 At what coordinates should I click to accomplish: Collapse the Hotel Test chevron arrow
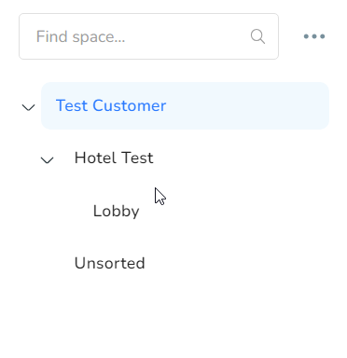pos(47,160)
